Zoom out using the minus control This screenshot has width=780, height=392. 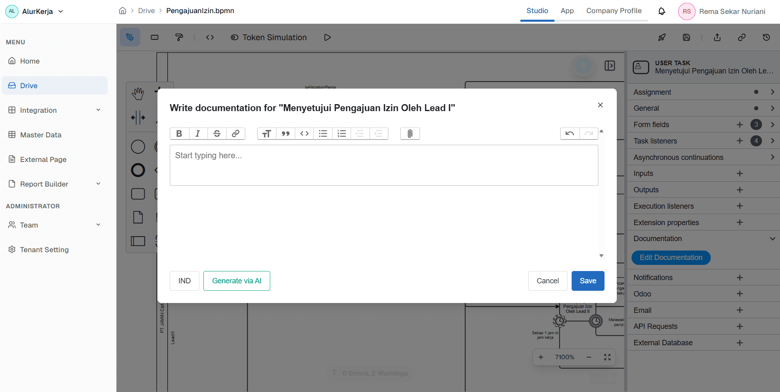[589, 357]
